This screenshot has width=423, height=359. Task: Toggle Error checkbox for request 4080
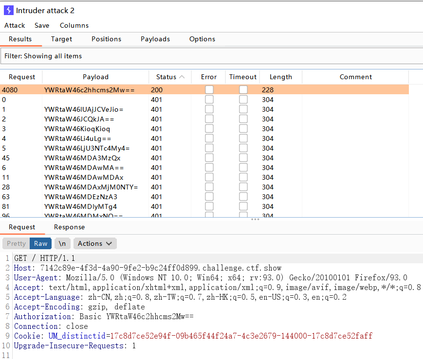coord(209,90)
